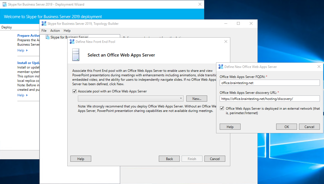Uncheck Associate pool with an Office Web Apps Server
The height and width of the screenshot is (184, 324).
(74, 91)
